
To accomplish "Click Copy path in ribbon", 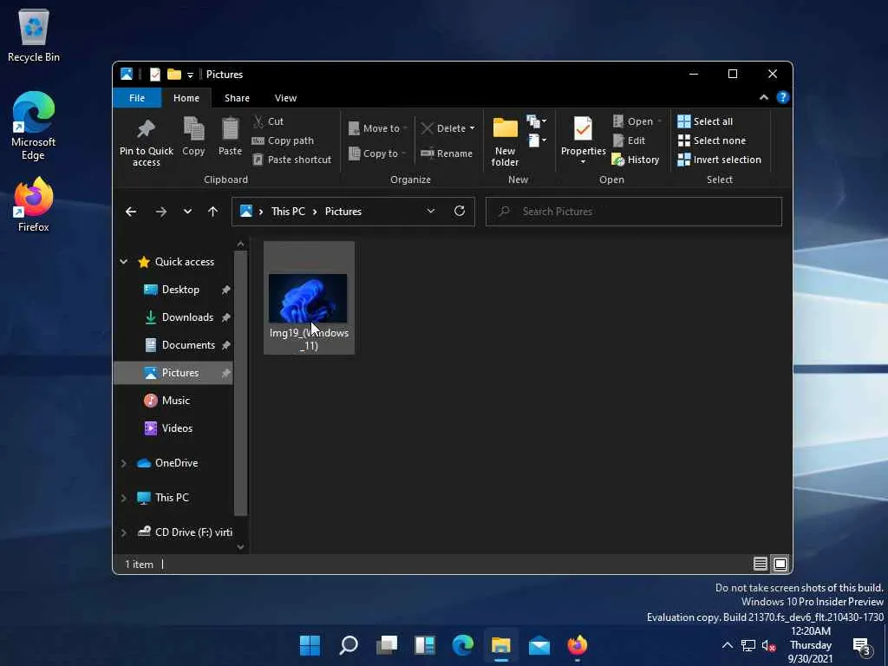I will click(x=283, y=140).
